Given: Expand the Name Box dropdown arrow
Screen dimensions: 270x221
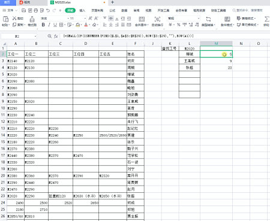Looking at the screenshot, I should pyautogui.click(x=35, y=37).
